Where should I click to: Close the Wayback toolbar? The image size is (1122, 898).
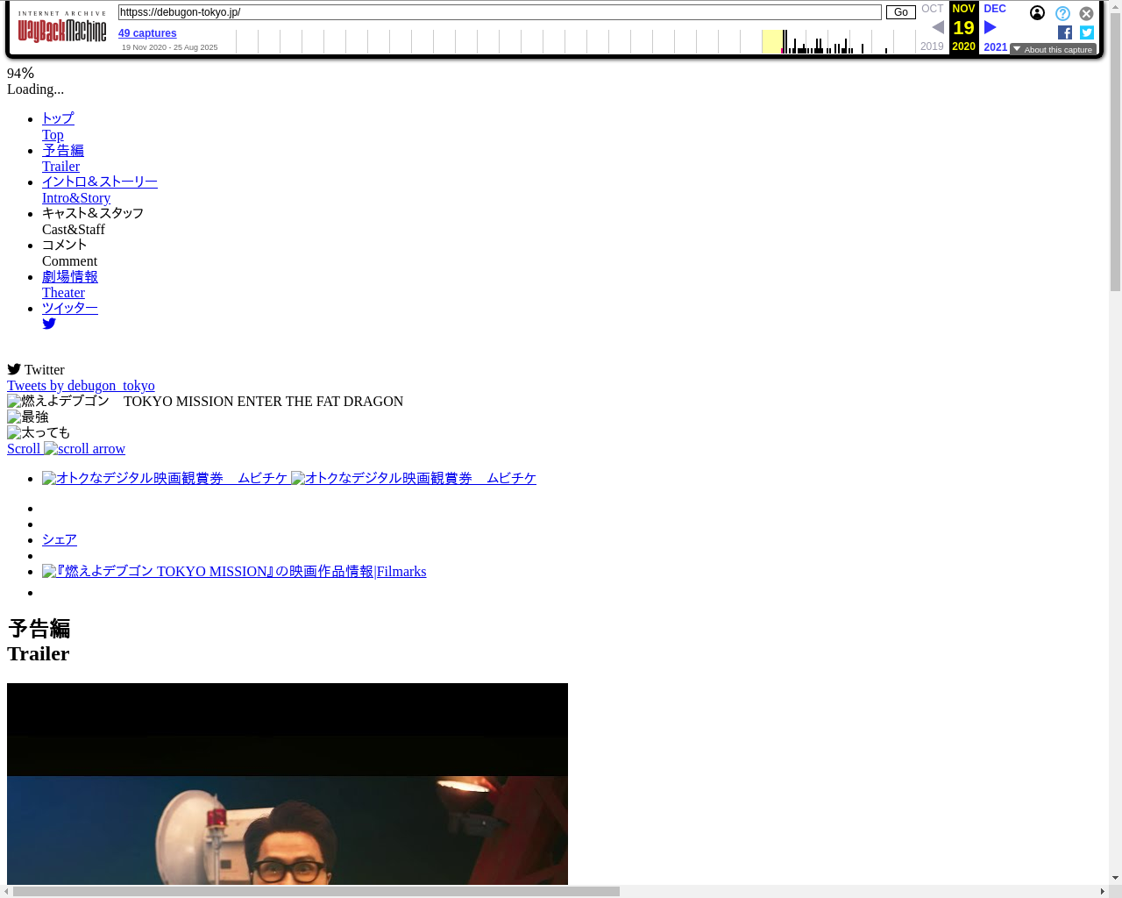(1086, 13)
